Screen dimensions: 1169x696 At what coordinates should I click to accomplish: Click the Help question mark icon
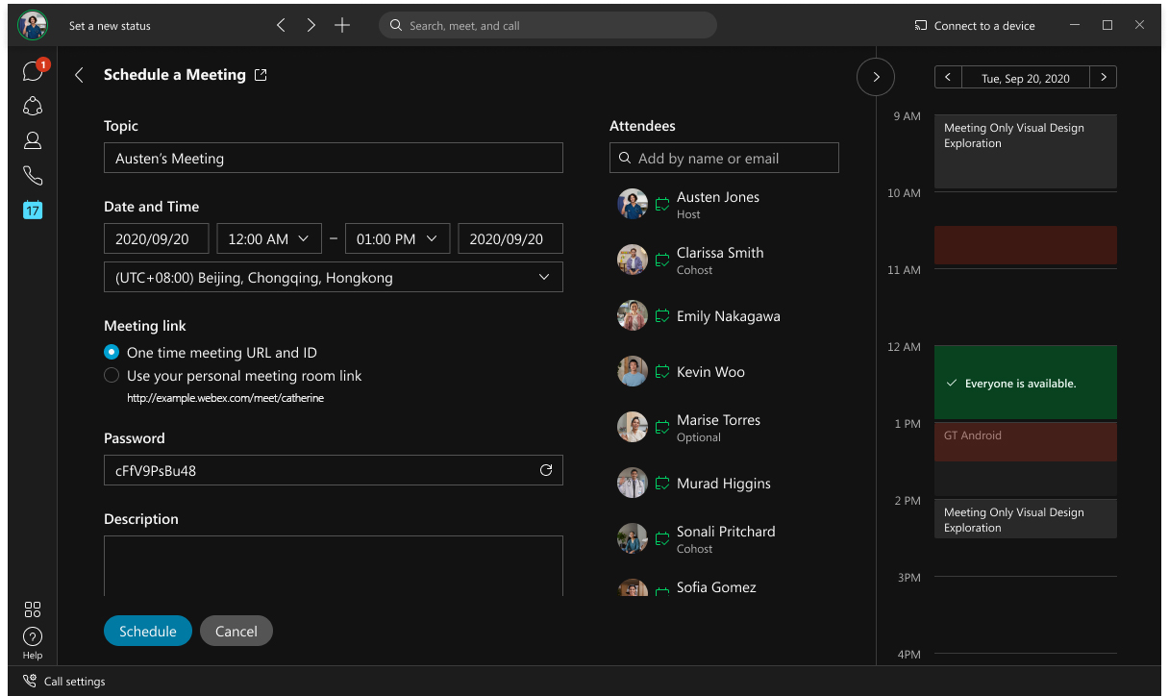click(33, 636)
